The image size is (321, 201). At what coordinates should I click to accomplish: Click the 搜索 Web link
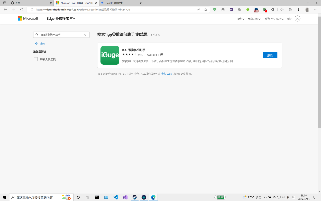point(166,74)
